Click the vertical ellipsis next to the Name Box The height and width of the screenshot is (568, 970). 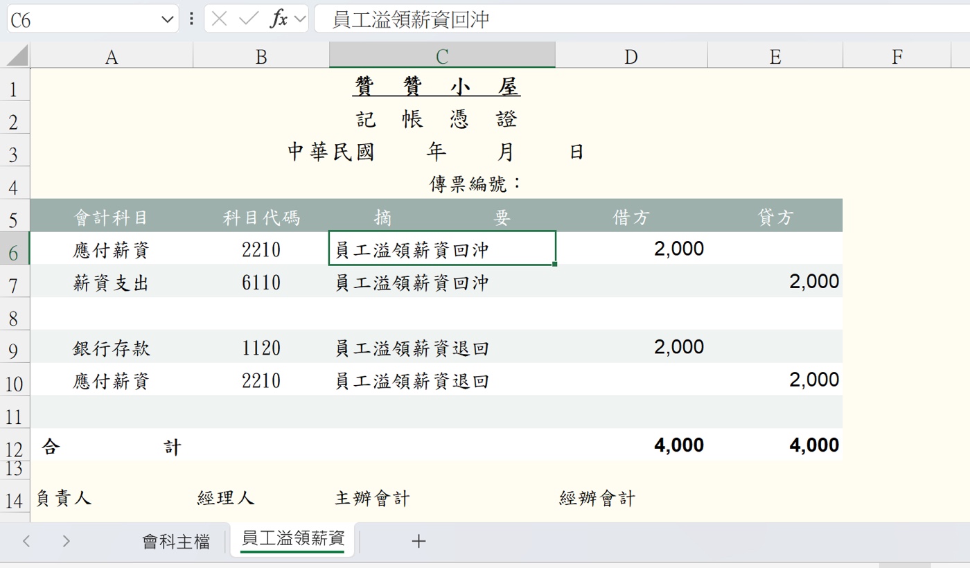pos(191,19)
